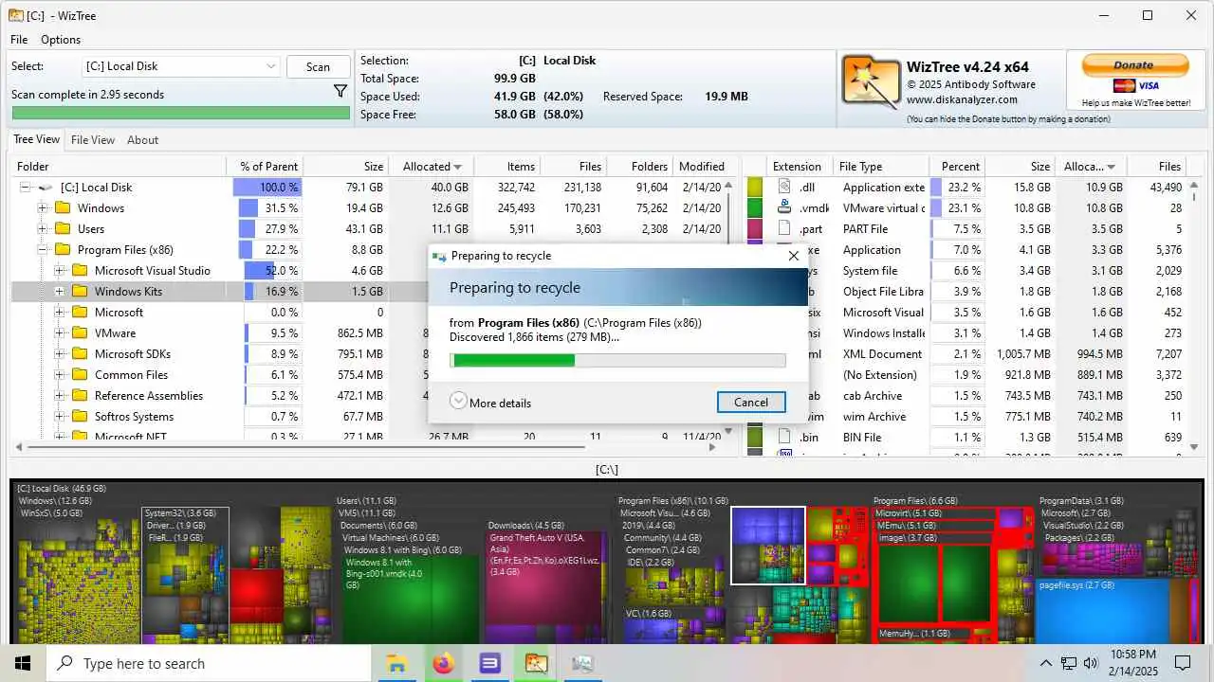The height and width of the screenshot is (682, 1214).
Task: Sort by the Allocated column header
Action: click(x=432, y=166)
